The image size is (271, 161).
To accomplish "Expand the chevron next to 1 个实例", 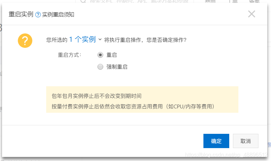I will tap(100, 39).
